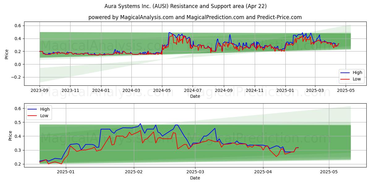The width and height of the screenshot is (371, 185).
Task: Click the '2025-02' tick label on the lower chart
Action: (134, 172)
